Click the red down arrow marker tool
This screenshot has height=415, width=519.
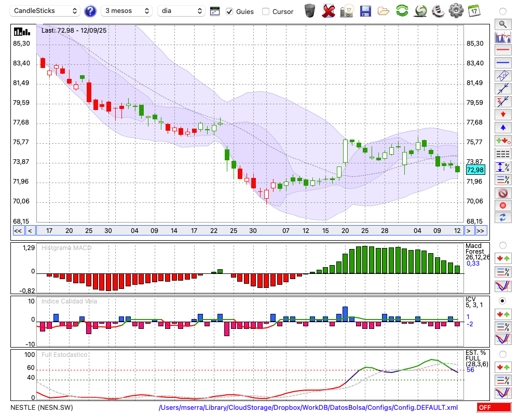coord(503,115)
